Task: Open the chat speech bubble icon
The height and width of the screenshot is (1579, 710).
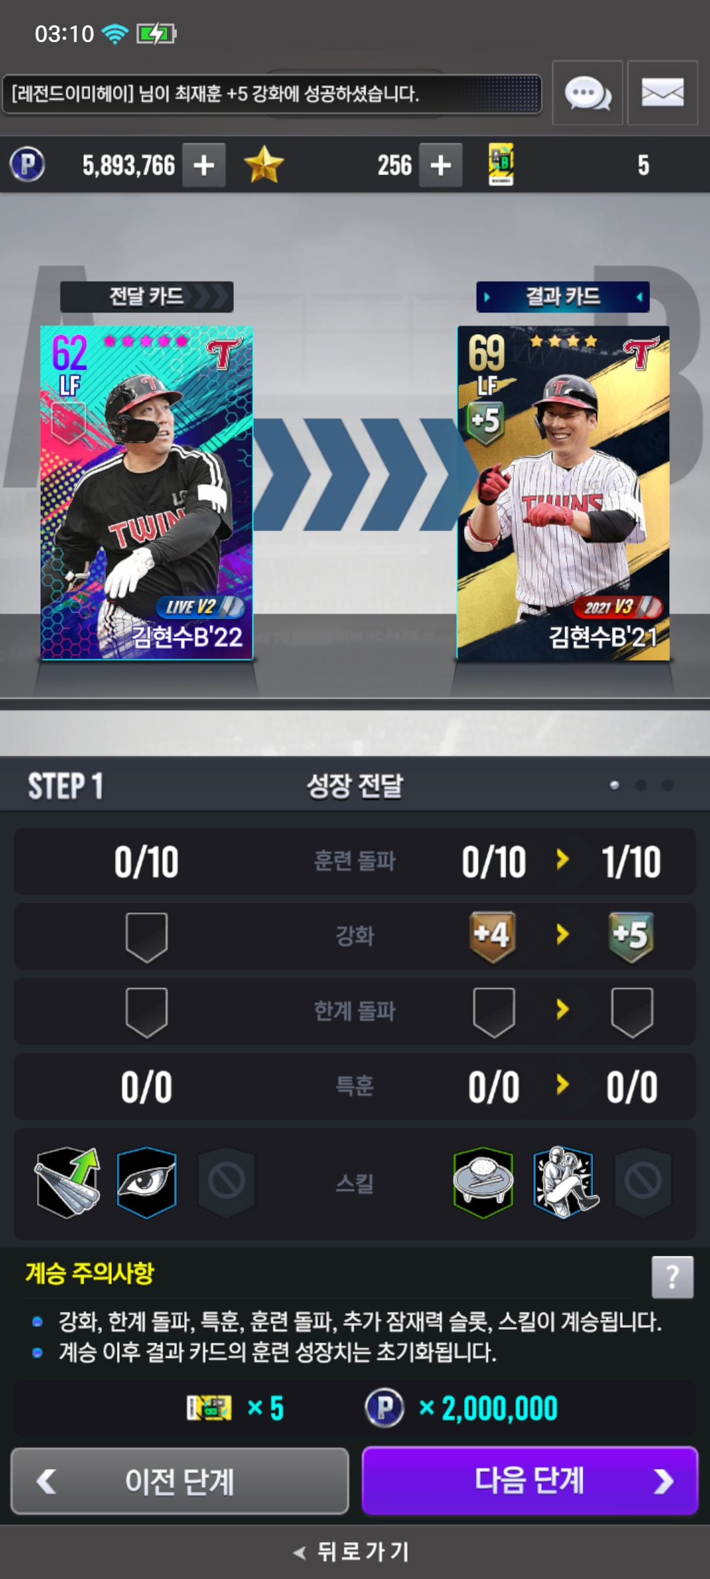Action: tap(587, 93)
